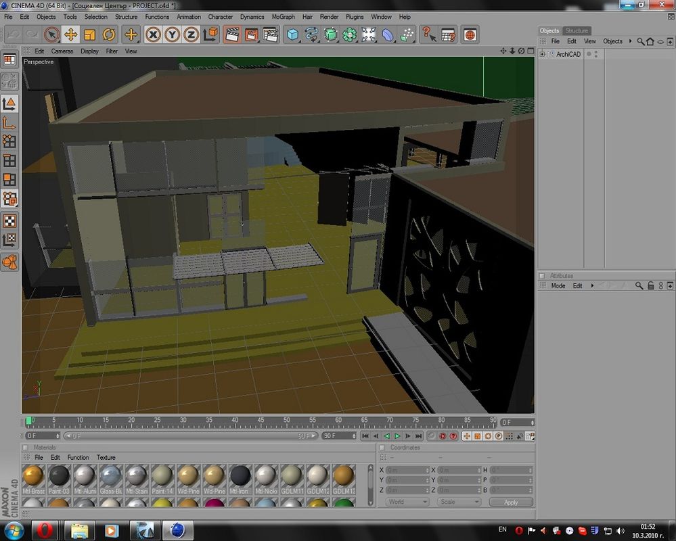Image resolution: width=676 pixels, height=541 pixels.
Task: Expand the ArchiCAD object tree
Action: pyautogui.click(x=543, y=54)
